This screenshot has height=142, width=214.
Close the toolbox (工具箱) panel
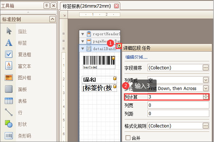[54, 6]
